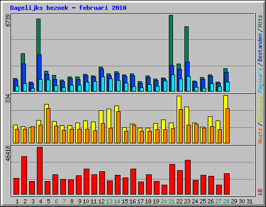
Task: Click the 'Bestanden' legend label
Action: point(260,48)
